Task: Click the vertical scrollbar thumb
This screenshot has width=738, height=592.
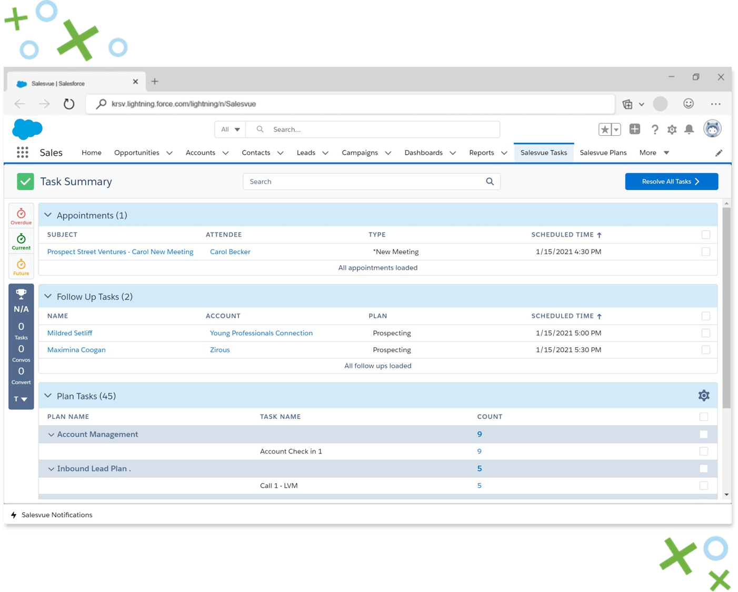Action: [x=726, y=308]
